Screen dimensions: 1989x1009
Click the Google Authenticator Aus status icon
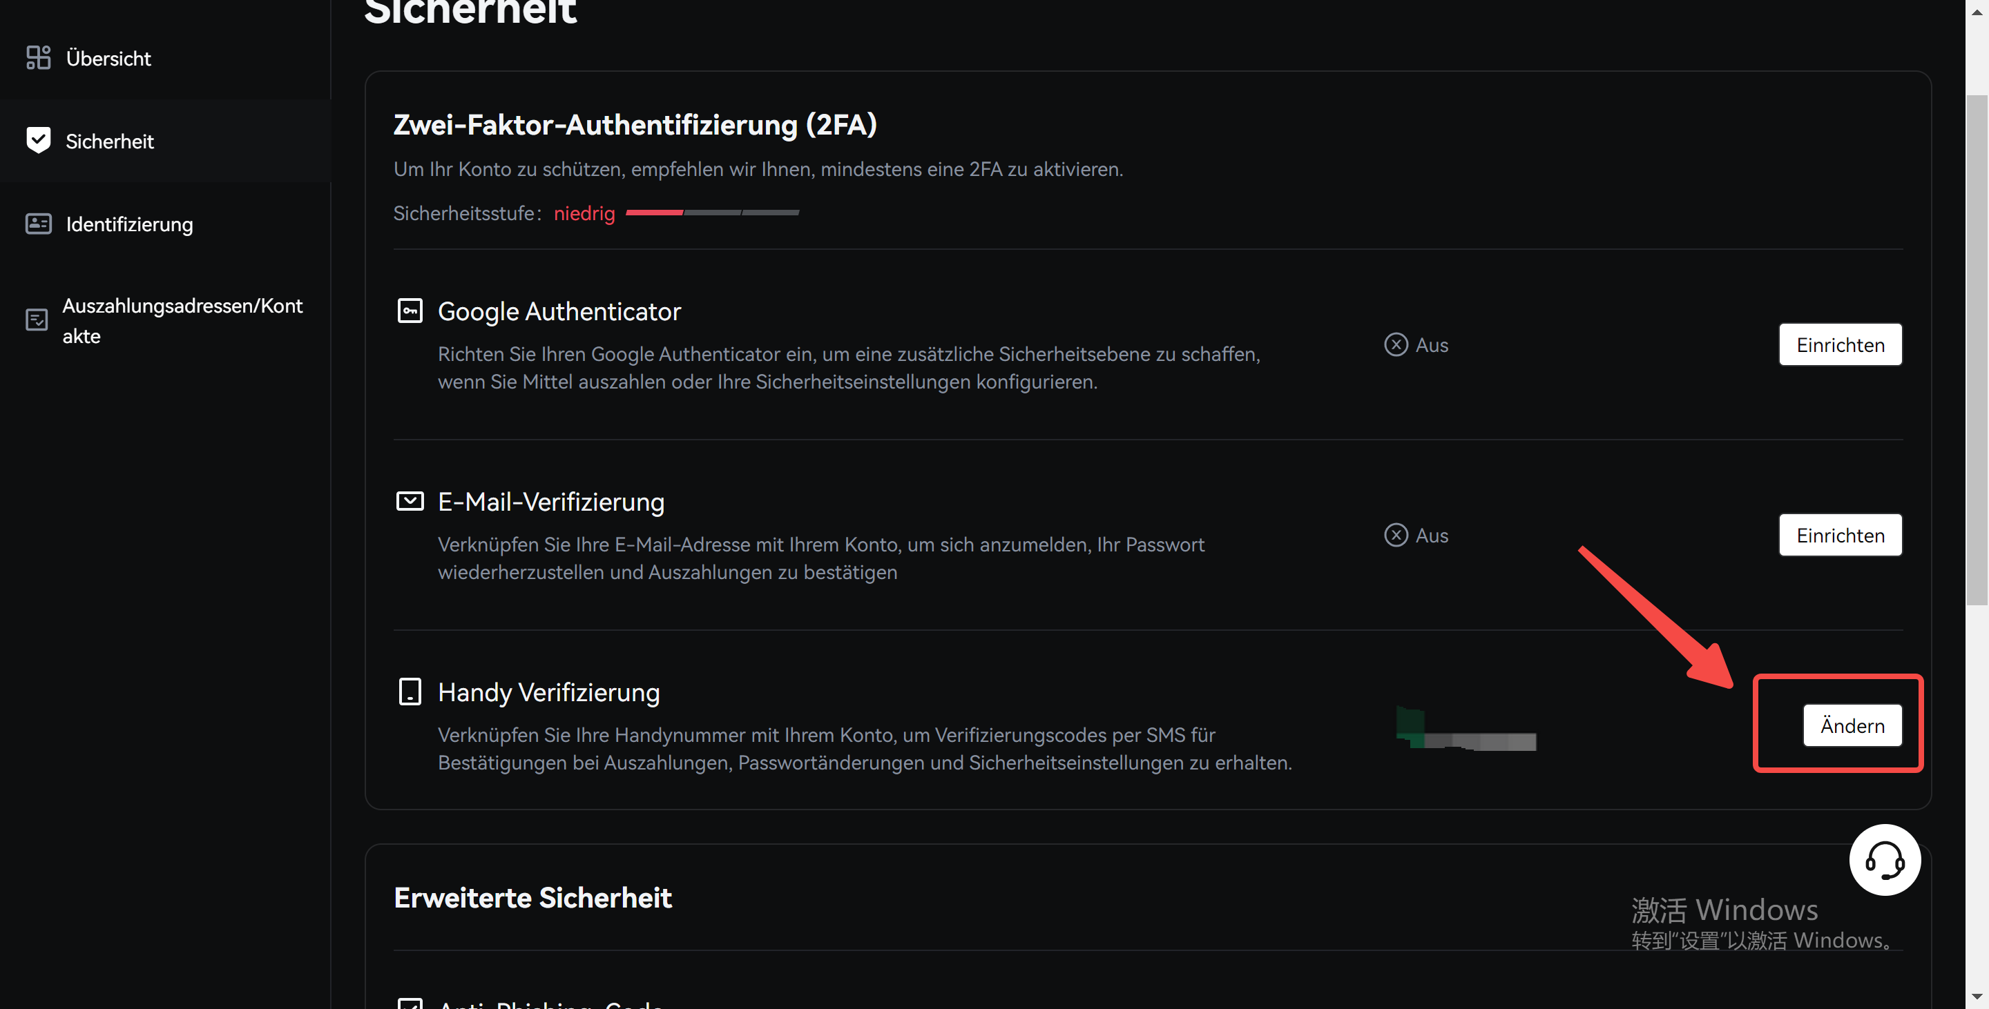click(x=1395, y=345)
